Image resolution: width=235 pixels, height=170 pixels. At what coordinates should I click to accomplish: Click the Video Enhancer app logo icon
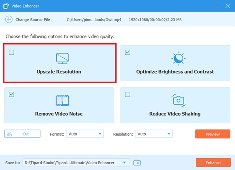[x=6, y=6]
